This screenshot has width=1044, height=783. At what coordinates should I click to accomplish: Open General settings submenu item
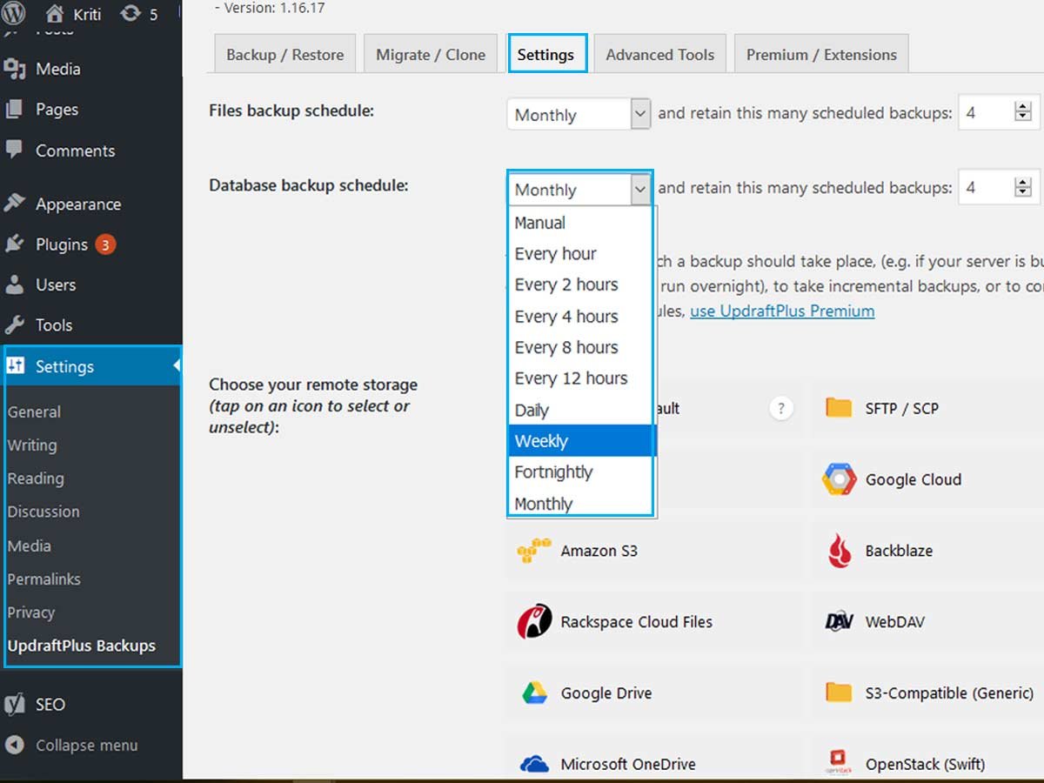coord(35,412)
